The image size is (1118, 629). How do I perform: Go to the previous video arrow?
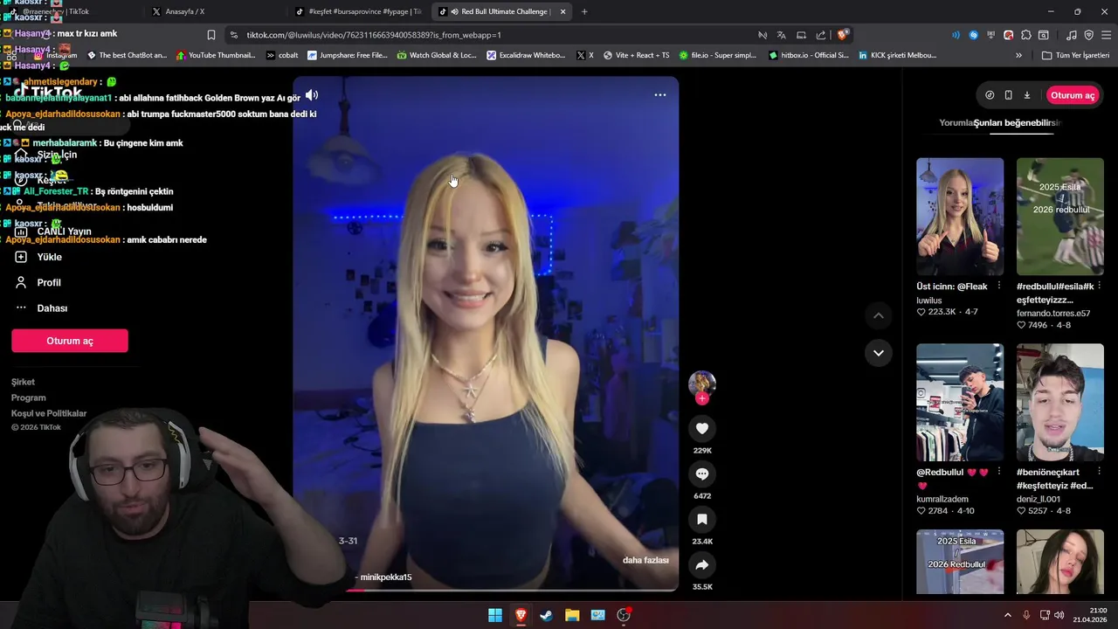[879, 315]
